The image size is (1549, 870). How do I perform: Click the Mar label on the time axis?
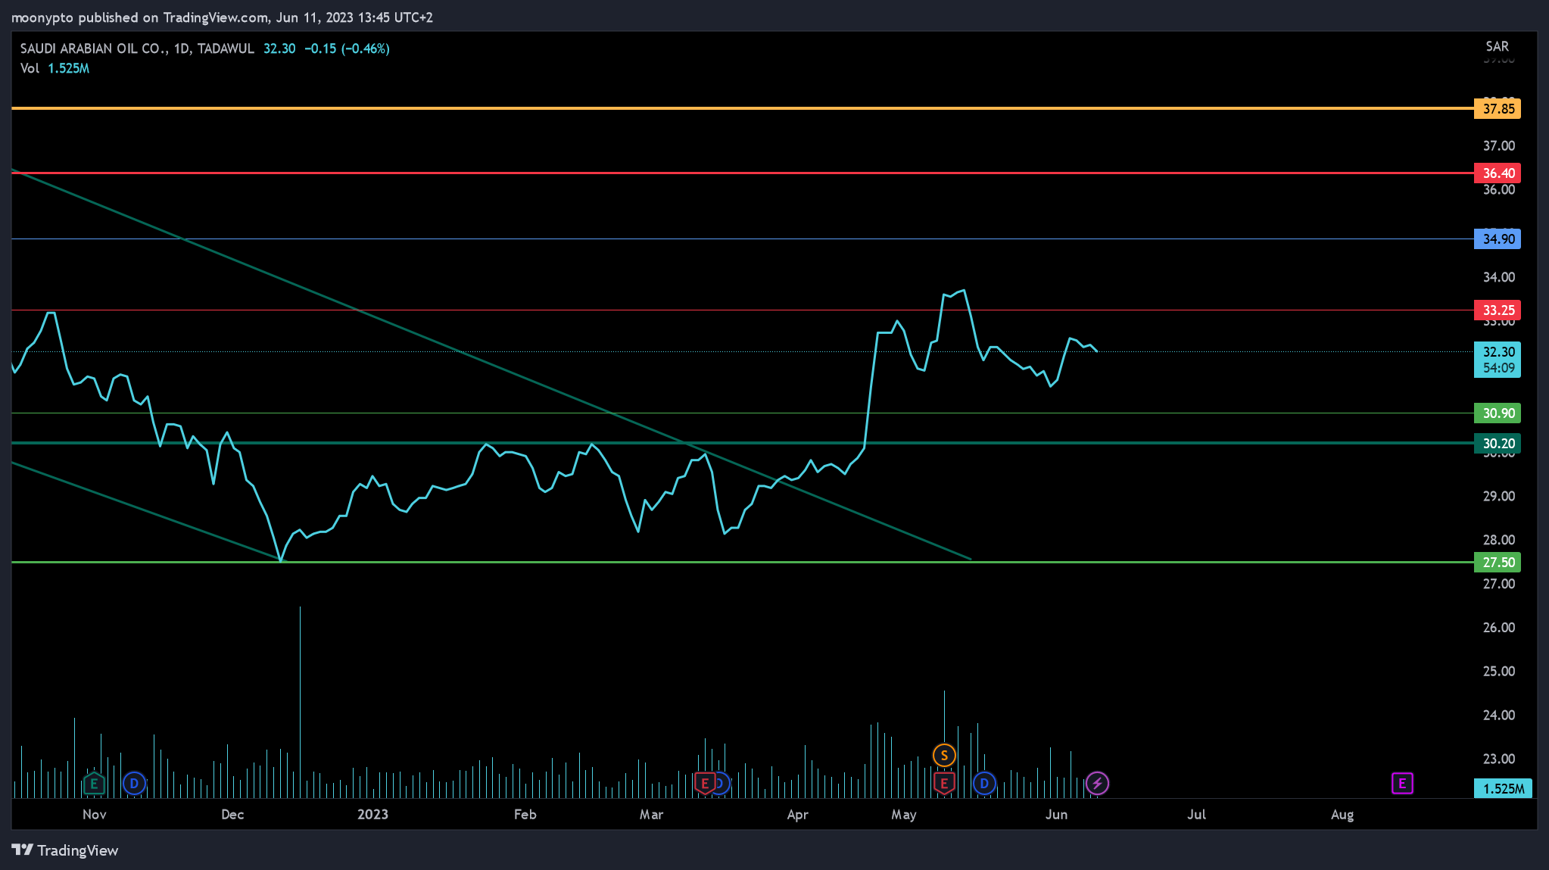coord(651,815)
